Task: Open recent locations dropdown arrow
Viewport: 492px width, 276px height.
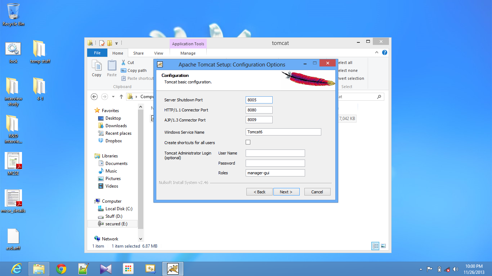Action: (x=113, y=97)
